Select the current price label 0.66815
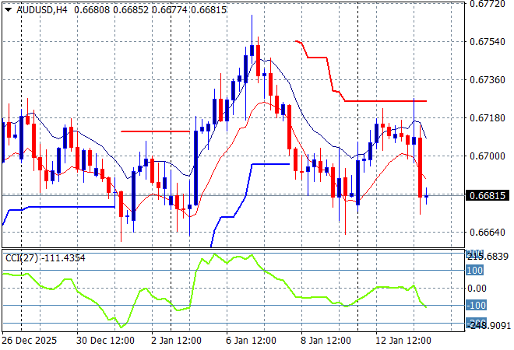 pos(488,195)
